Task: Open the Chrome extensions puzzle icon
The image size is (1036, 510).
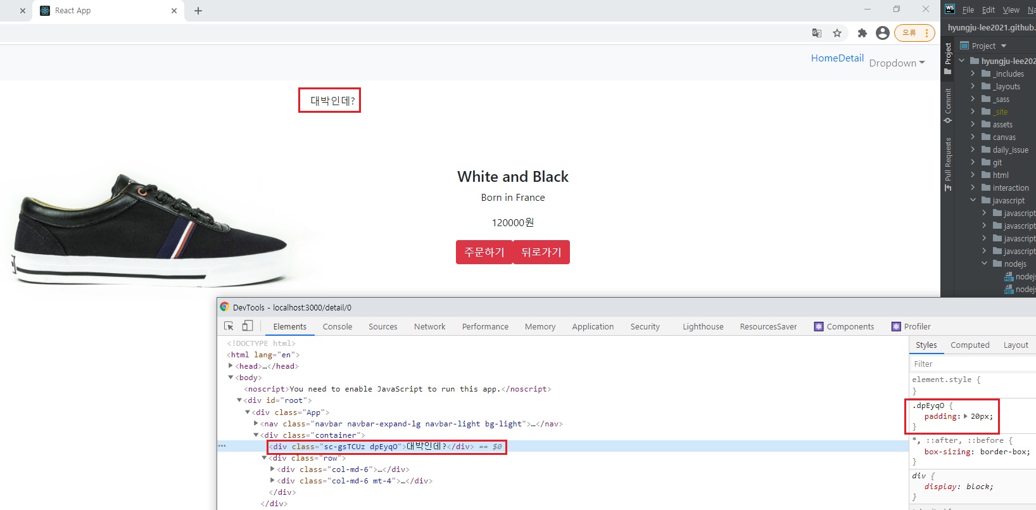Action: point(862,33)
